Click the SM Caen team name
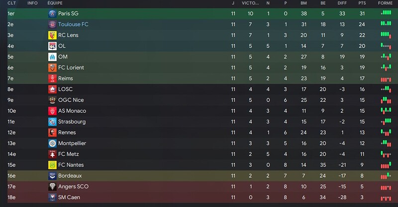This screenshot has width=398, height=207. tap(69, 198)
